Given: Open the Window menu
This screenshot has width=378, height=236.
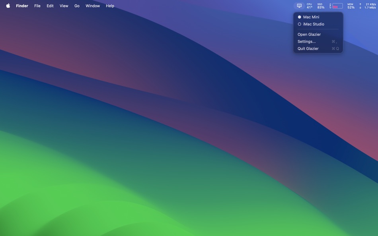Looking at the screenshot, I should 93,6.
